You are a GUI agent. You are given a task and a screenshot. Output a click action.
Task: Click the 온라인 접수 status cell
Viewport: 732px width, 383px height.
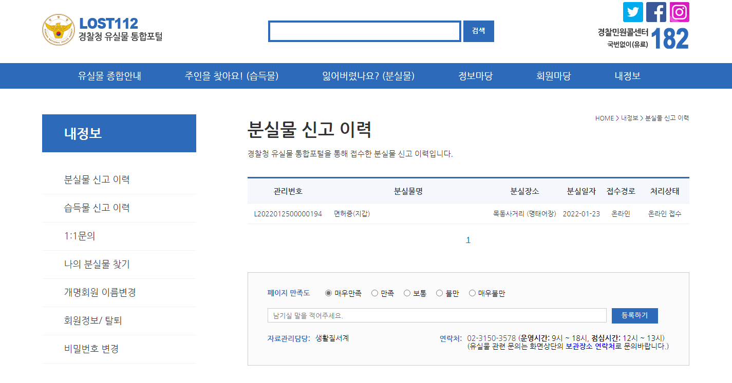(x=665, y=214)
